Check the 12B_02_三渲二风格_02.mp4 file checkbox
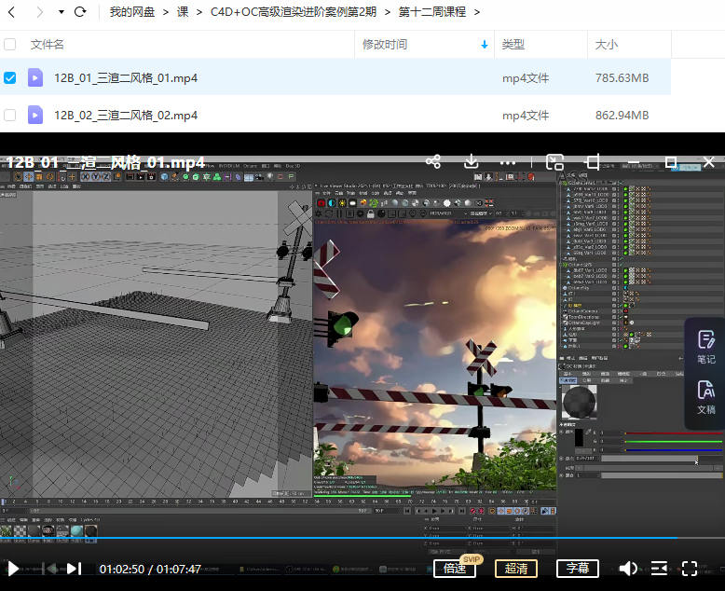The width and height of the screenshot is (725, 591). tap(10, 116)
